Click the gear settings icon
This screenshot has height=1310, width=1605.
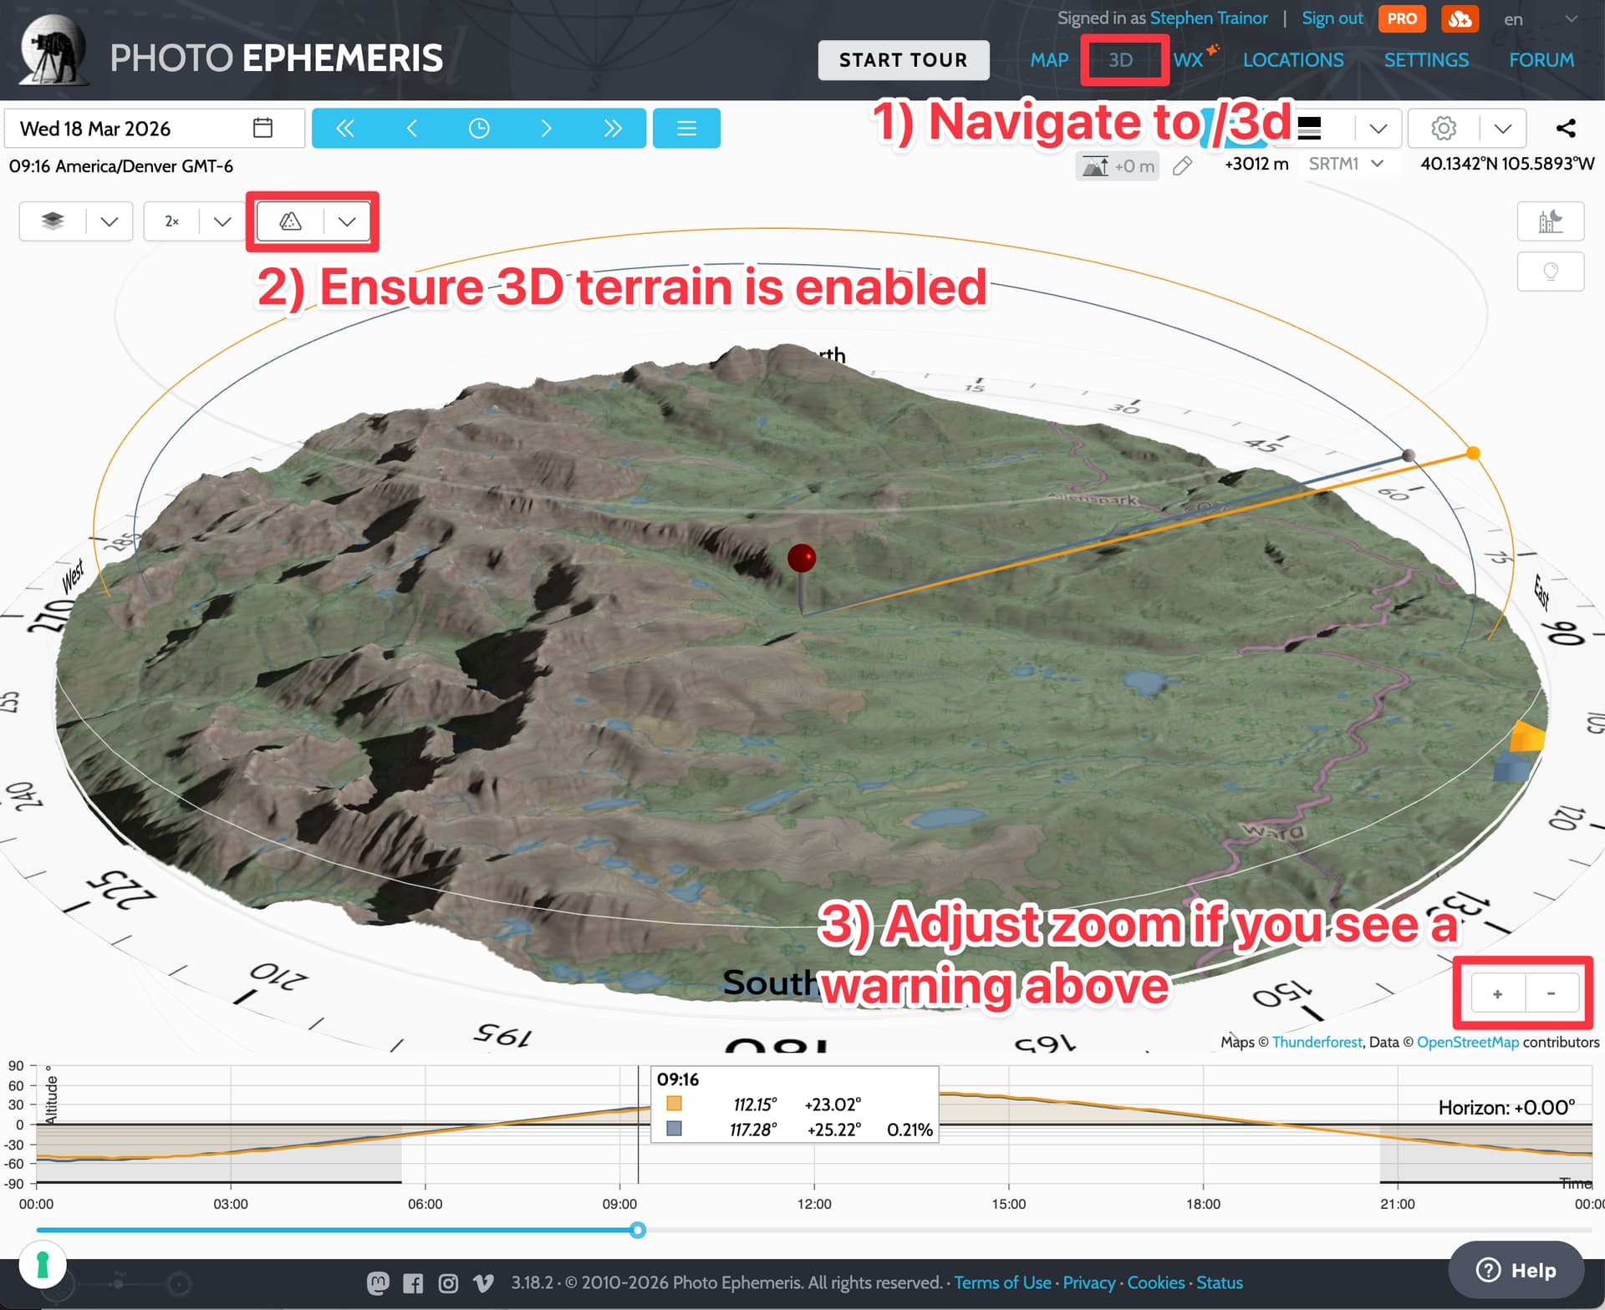tap(1443, 128)
